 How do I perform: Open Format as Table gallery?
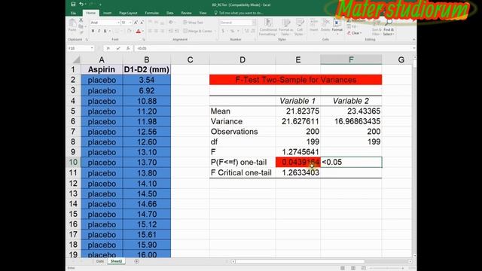286,27
